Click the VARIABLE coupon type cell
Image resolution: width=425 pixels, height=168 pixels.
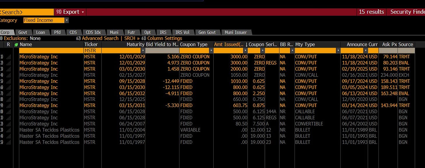coord(190,130)
